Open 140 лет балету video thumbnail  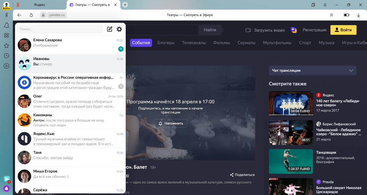(x=291, y=103)
